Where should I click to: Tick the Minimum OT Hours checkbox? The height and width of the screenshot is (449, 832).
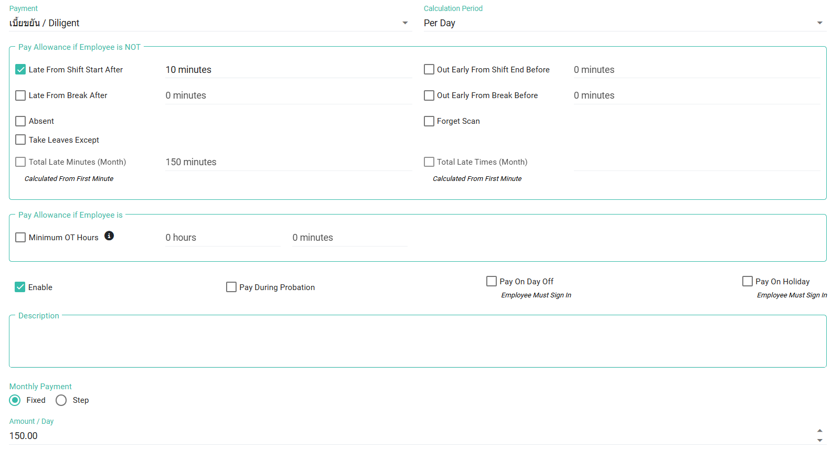(x=20, y=238)
